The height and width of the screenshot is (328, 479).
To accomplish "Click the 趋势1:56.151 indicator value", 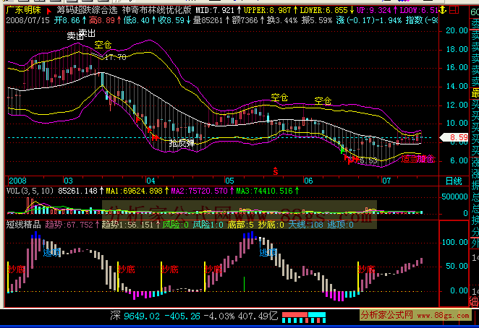I will click(130, 225).
